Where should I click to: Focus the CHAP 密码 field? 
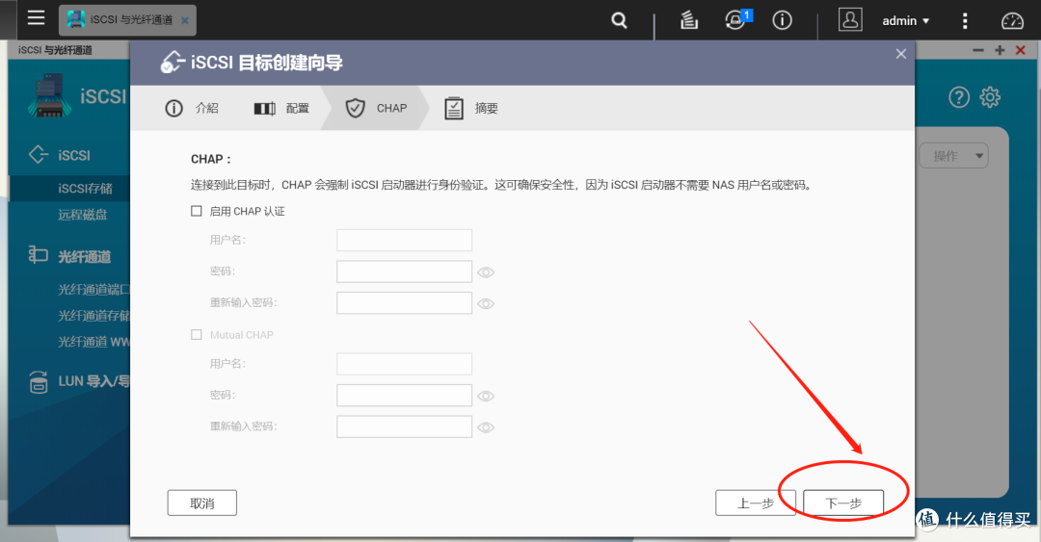[x=404, y=271]
